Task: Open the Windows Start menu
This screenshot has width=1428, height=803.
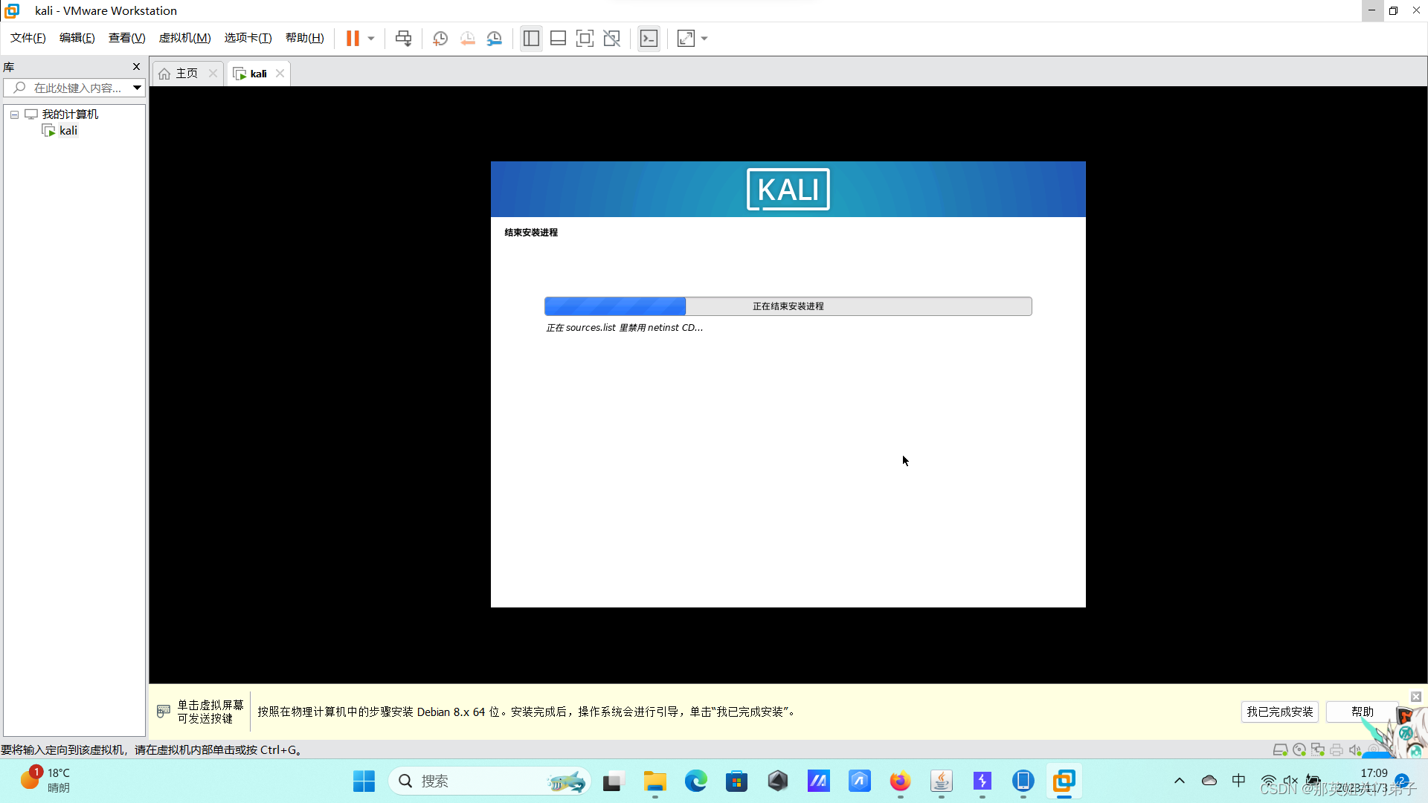Action: pyautogui.click(x=364, y=781)
